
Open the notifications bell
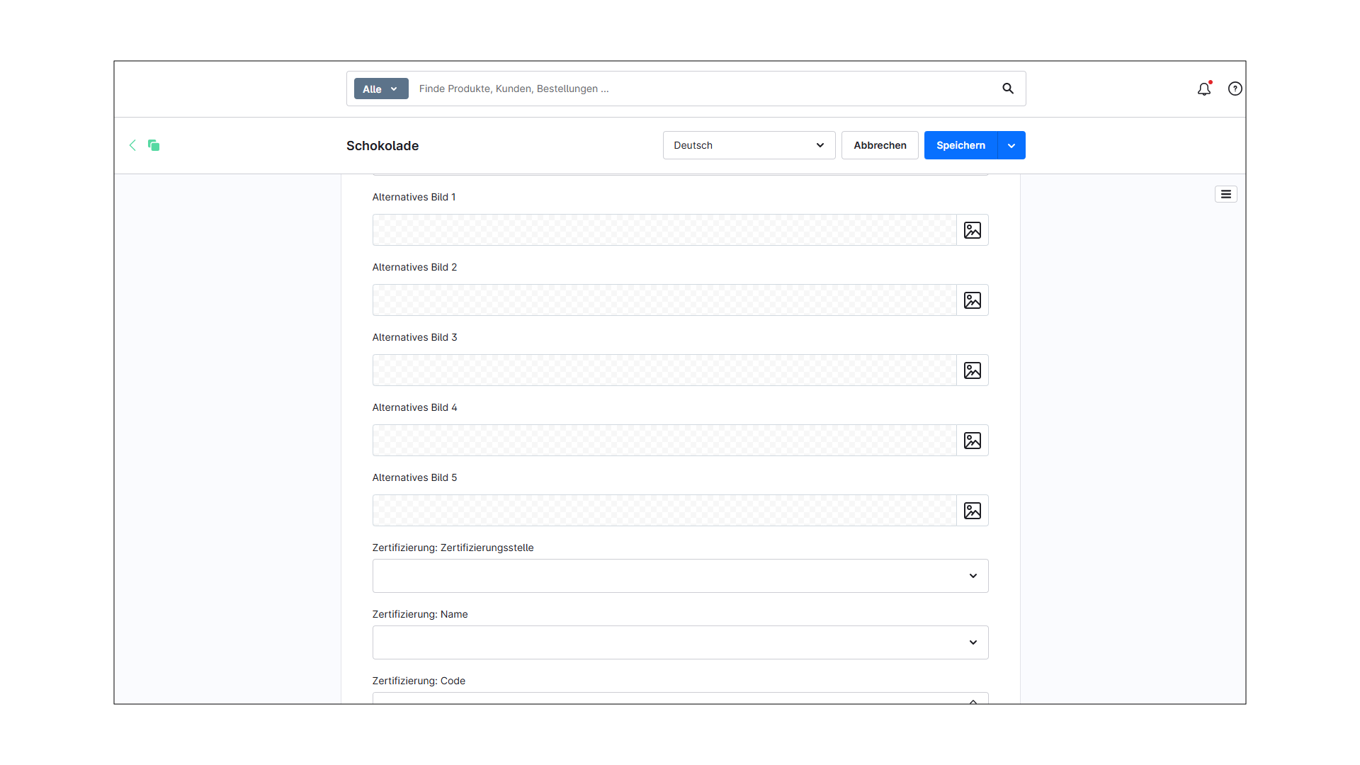tap(1204, 89)
